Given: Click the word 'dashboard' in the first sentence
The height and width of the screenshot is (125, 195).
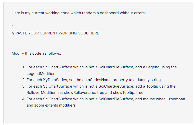Looking at the screenshot, I should click(x=109, y=13).
